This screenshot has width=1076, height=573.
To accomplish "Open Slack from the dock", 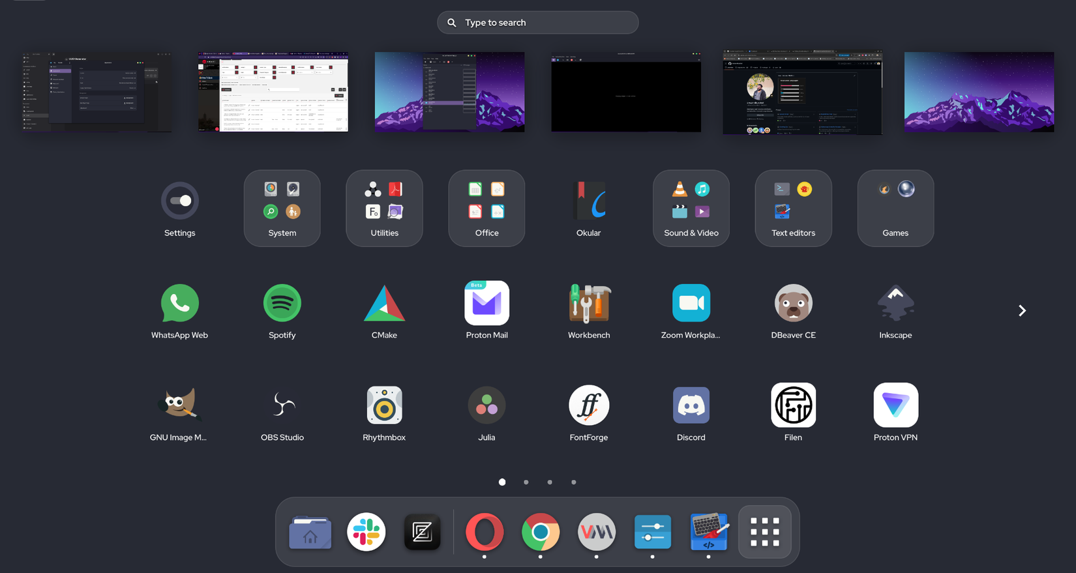I will (366, 532).
